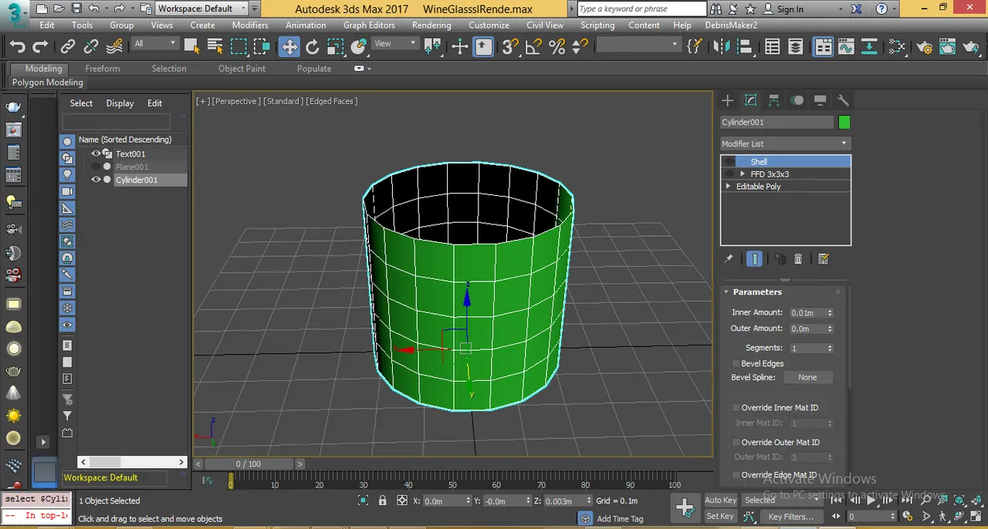Image resolution: width=988 pixels, height=529 pixels.
Task: Click Bind to Space Warp icon
Action: [x=114, y=47]
